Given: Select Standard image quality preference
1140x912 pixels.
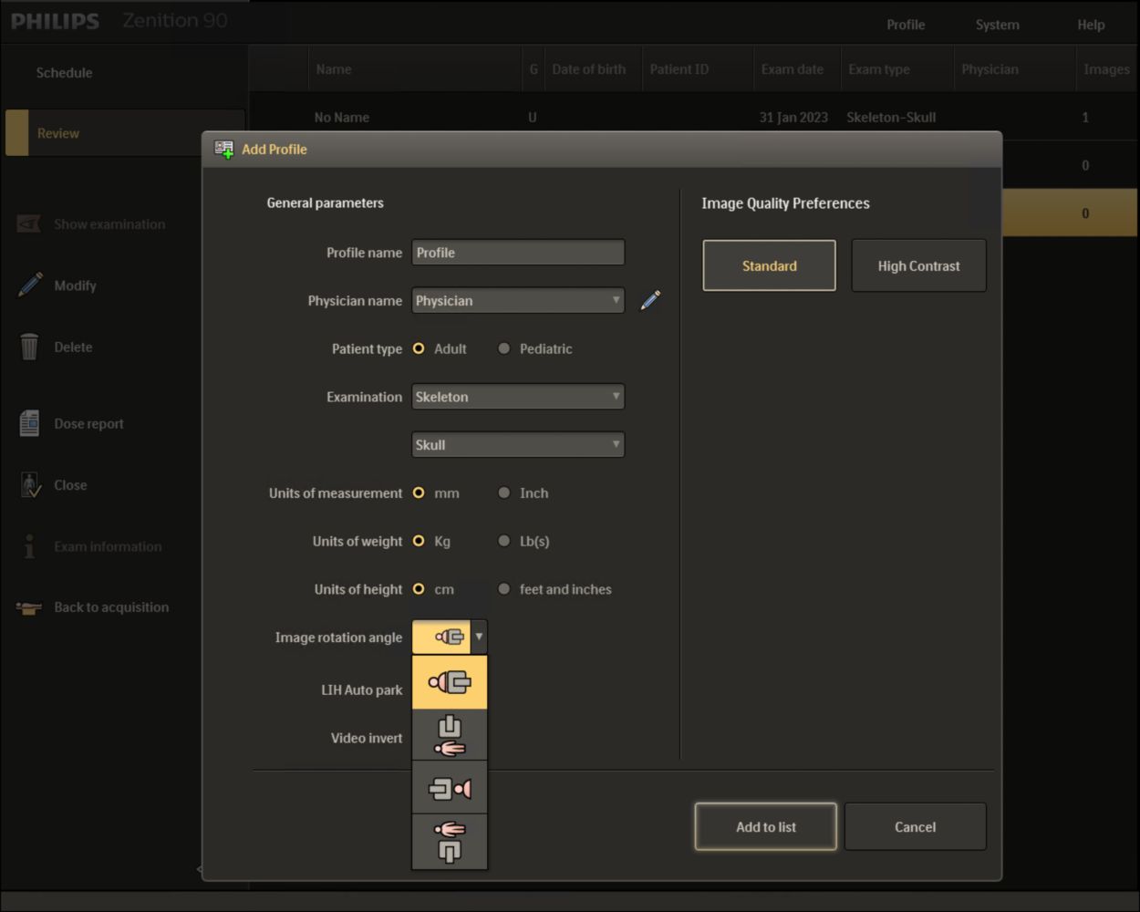Looking at the screenshot, I should [769, 265].
